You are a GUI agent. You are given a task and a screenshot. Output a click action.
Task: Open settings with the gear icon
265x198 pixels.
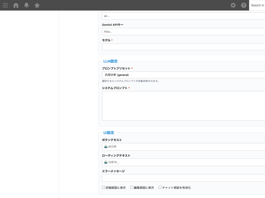pyautogui.click(x=233, y=5)
